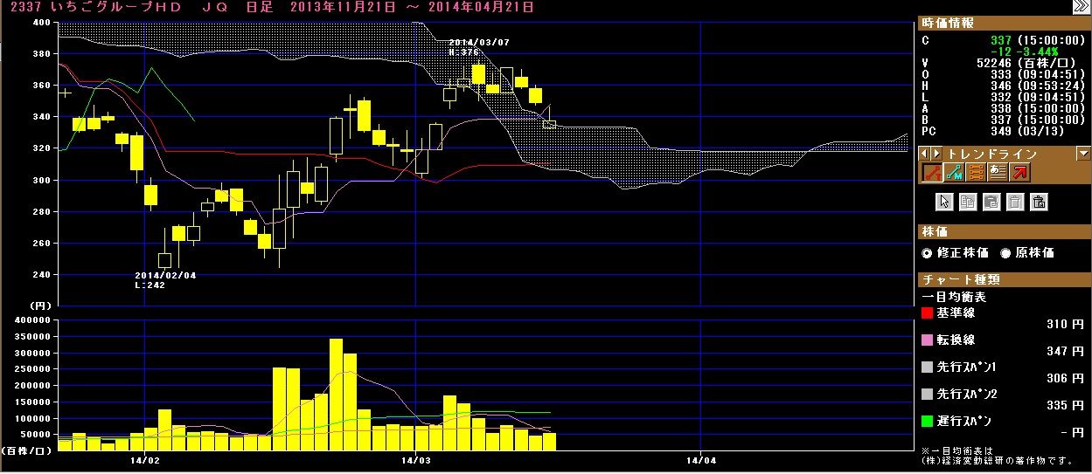Click the ask price A 338 value

click(1000, 108)
